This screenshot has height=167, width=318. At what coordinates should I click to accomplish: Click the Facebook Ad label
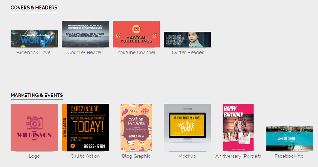tap(289, 156)
